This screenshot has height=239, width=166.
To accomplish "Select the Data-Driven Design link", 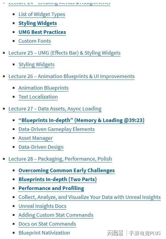I will click(41, 147).
